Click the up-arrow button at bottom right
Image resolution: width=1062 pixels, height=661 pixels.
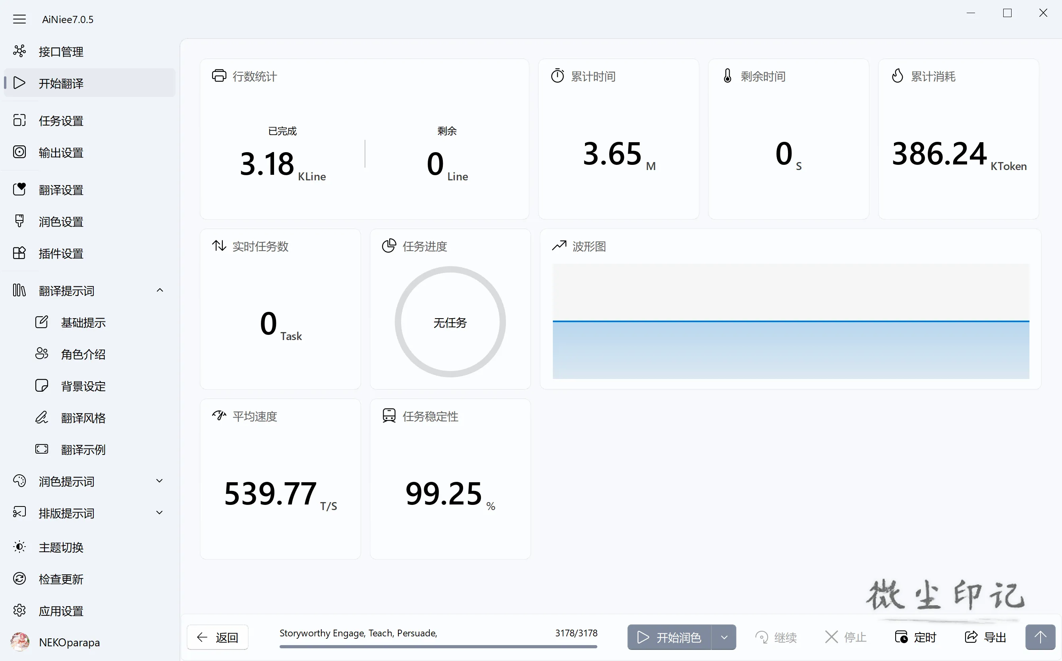[1041, 638]
